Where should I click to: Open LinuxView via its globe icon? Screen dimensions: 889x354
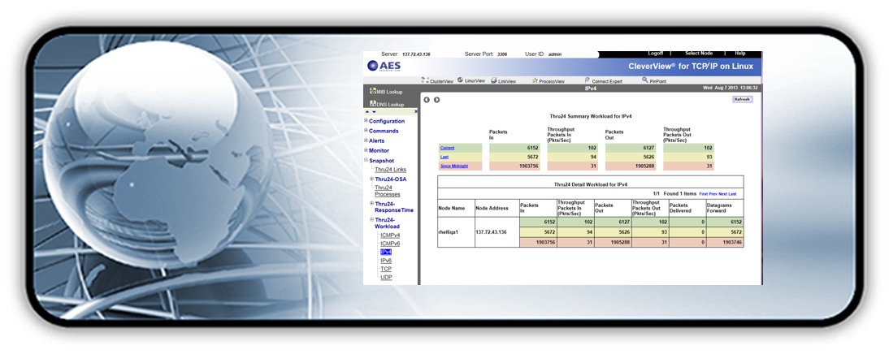tap(461, 80)
